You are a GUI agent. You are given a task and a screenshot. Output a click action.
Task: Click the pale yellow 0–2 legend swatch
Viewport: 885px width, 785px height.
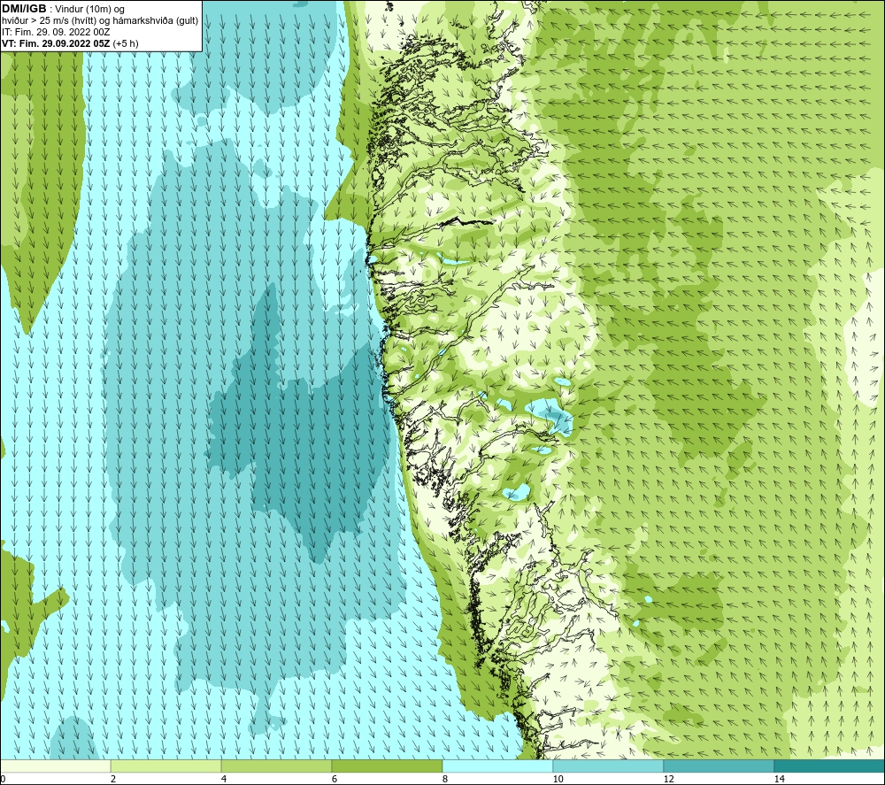pyautogui.click(x=55, y=766)
